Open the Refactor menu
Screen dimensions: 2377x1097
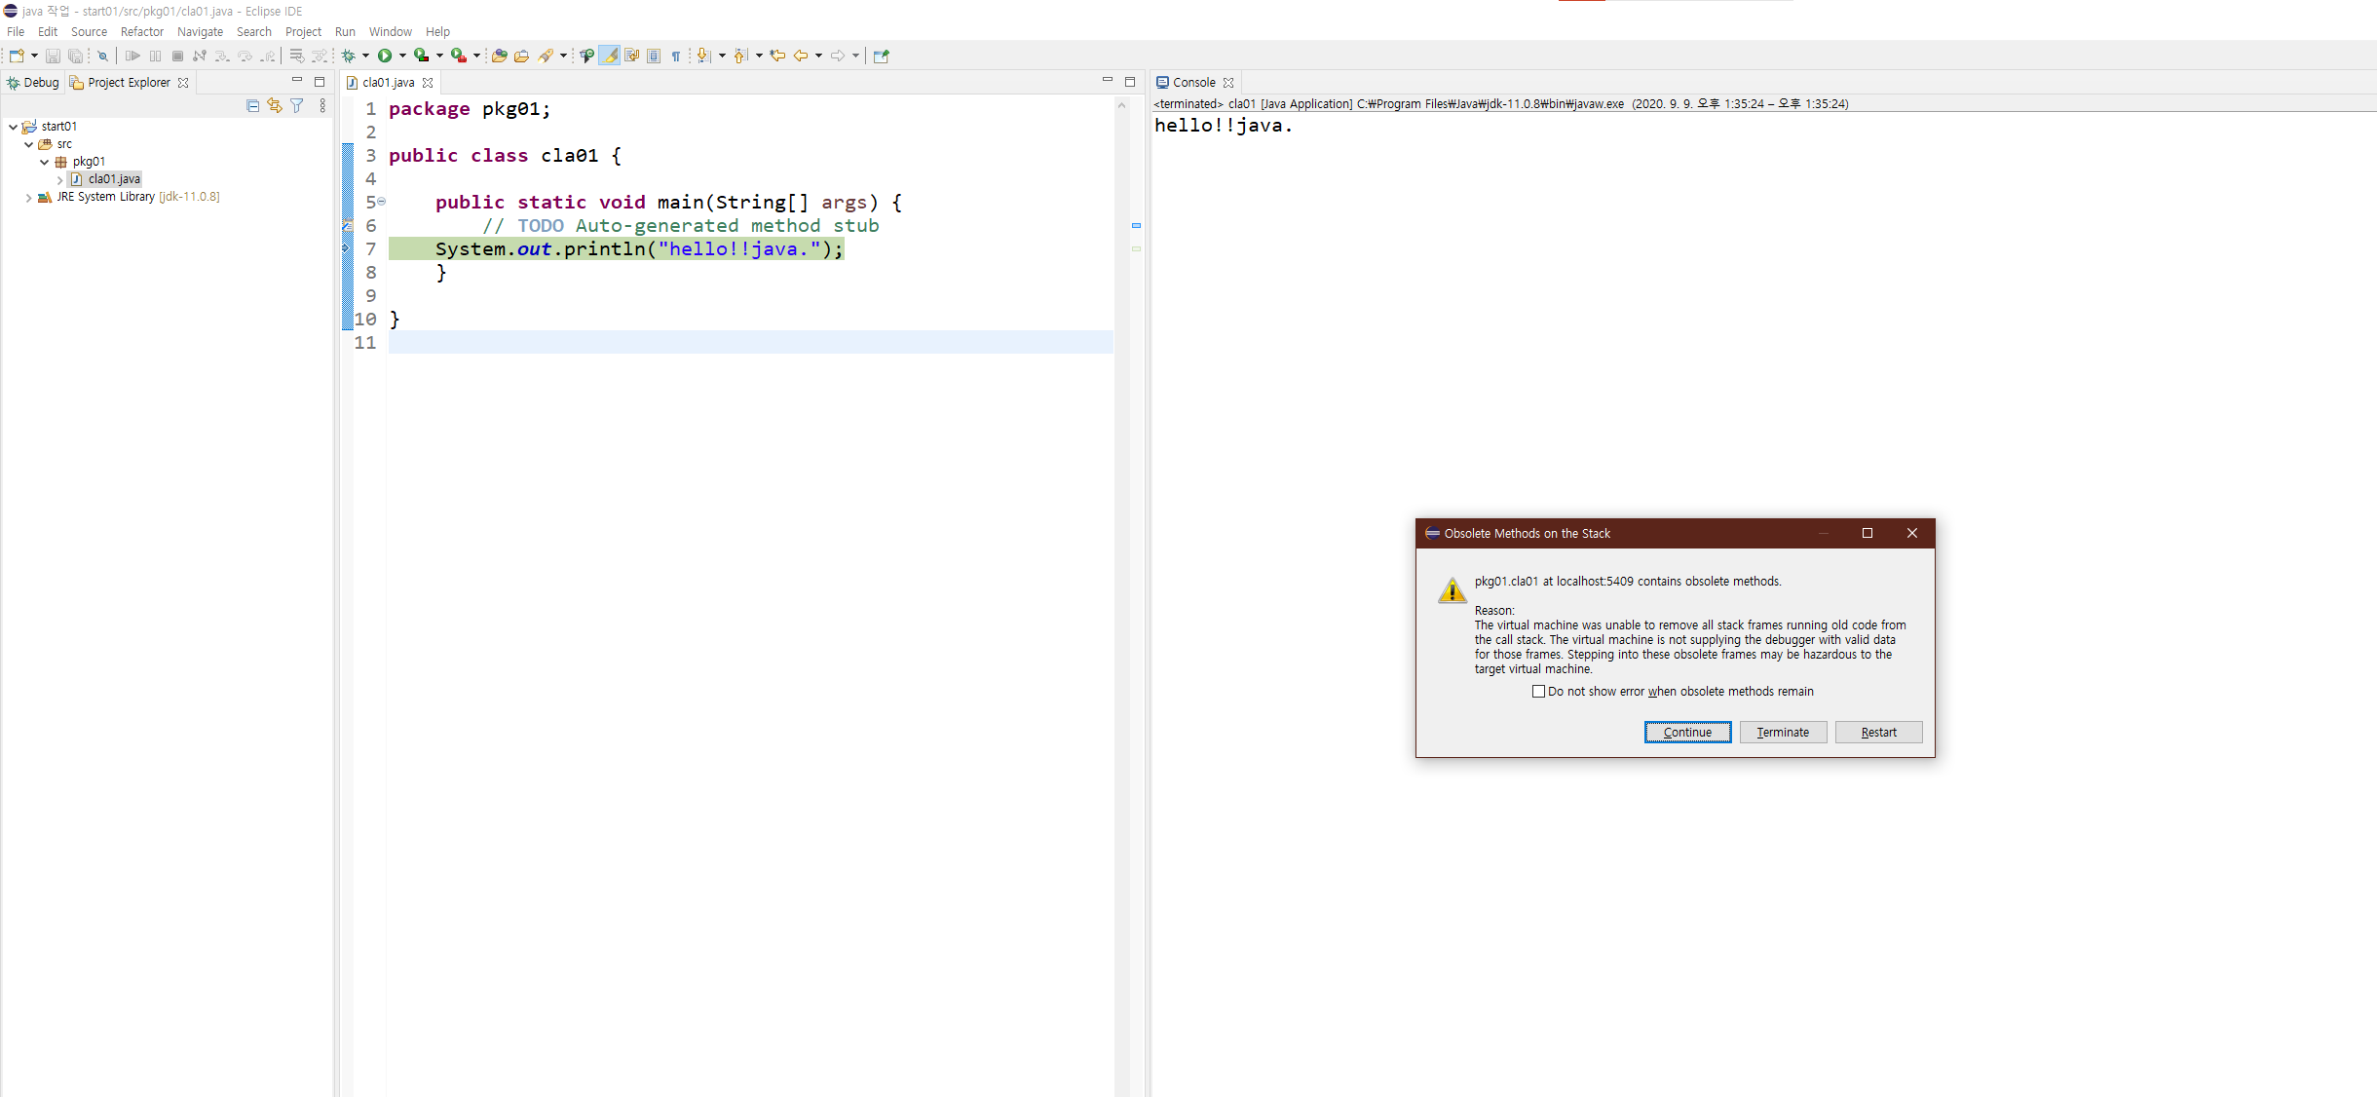point(141,31)
